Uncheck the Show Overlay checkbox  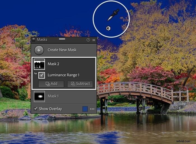click(x=36, y=109)
